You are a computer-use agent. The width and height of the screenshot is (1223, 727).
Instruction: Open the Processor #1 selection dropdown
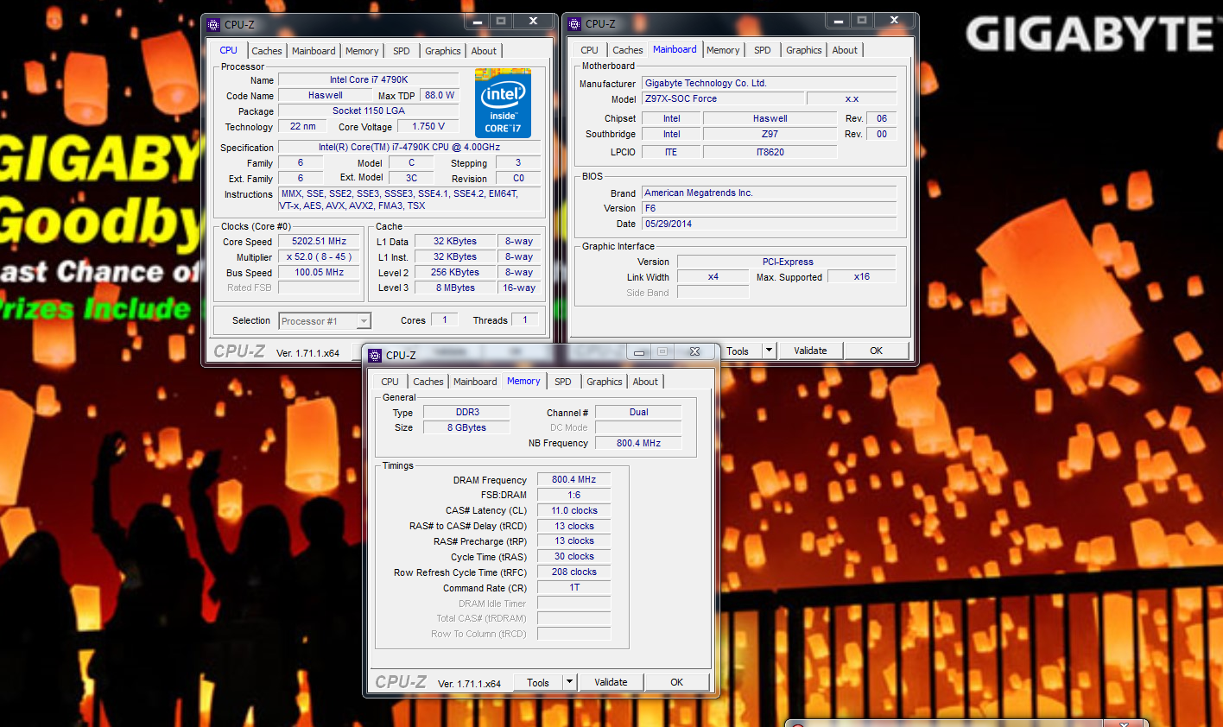[364, 321]
